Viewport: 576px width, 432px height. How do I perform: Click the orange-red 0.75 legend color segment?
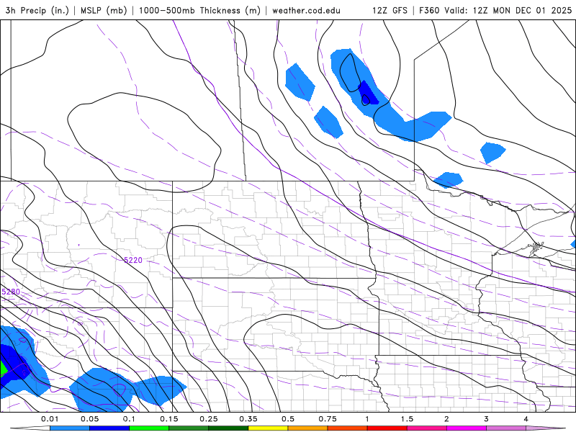pos(348,428)
